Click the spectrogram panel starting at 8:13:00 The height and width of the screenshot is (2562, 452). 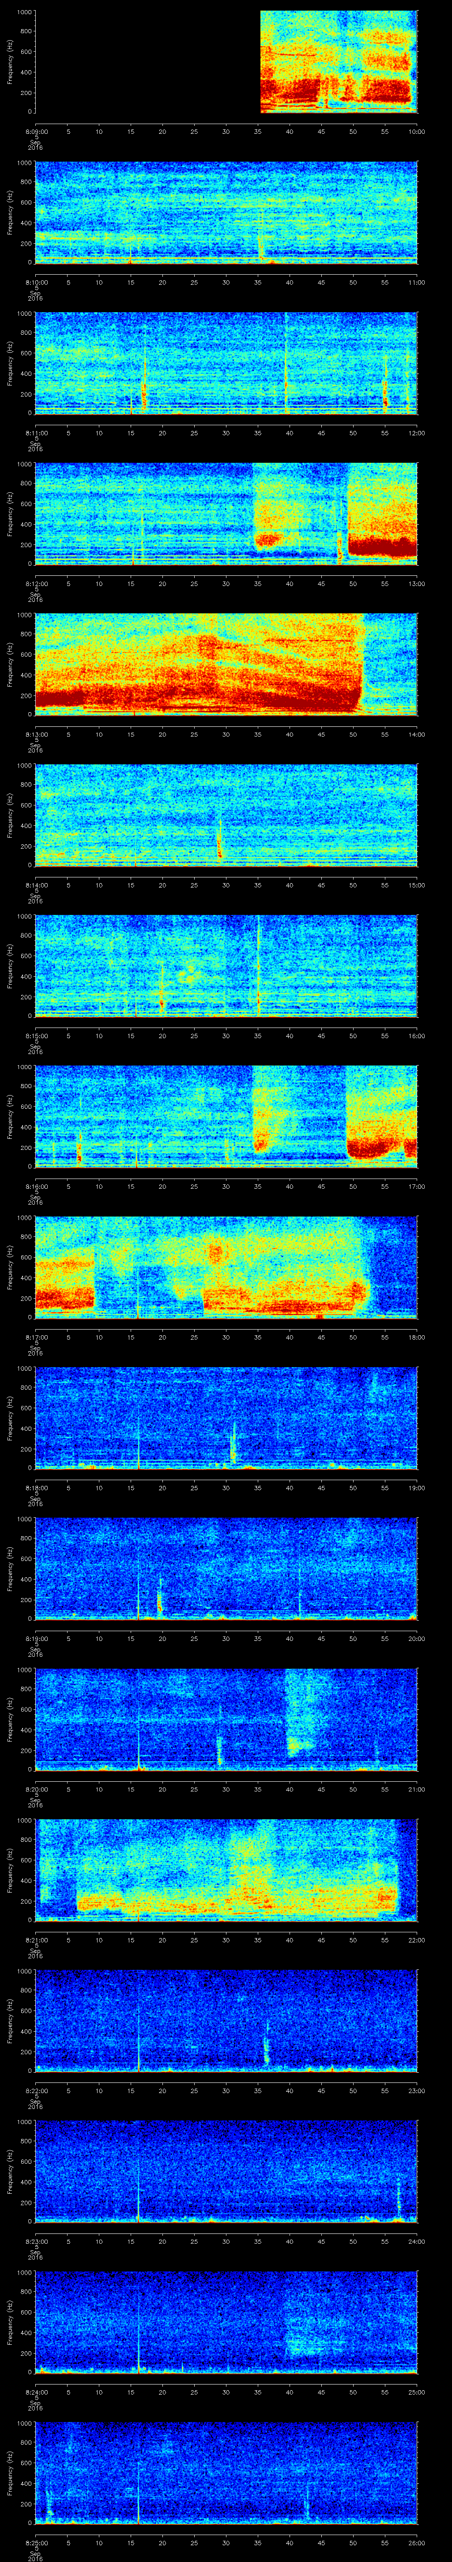pyautogui.click(x=226, y=665)
